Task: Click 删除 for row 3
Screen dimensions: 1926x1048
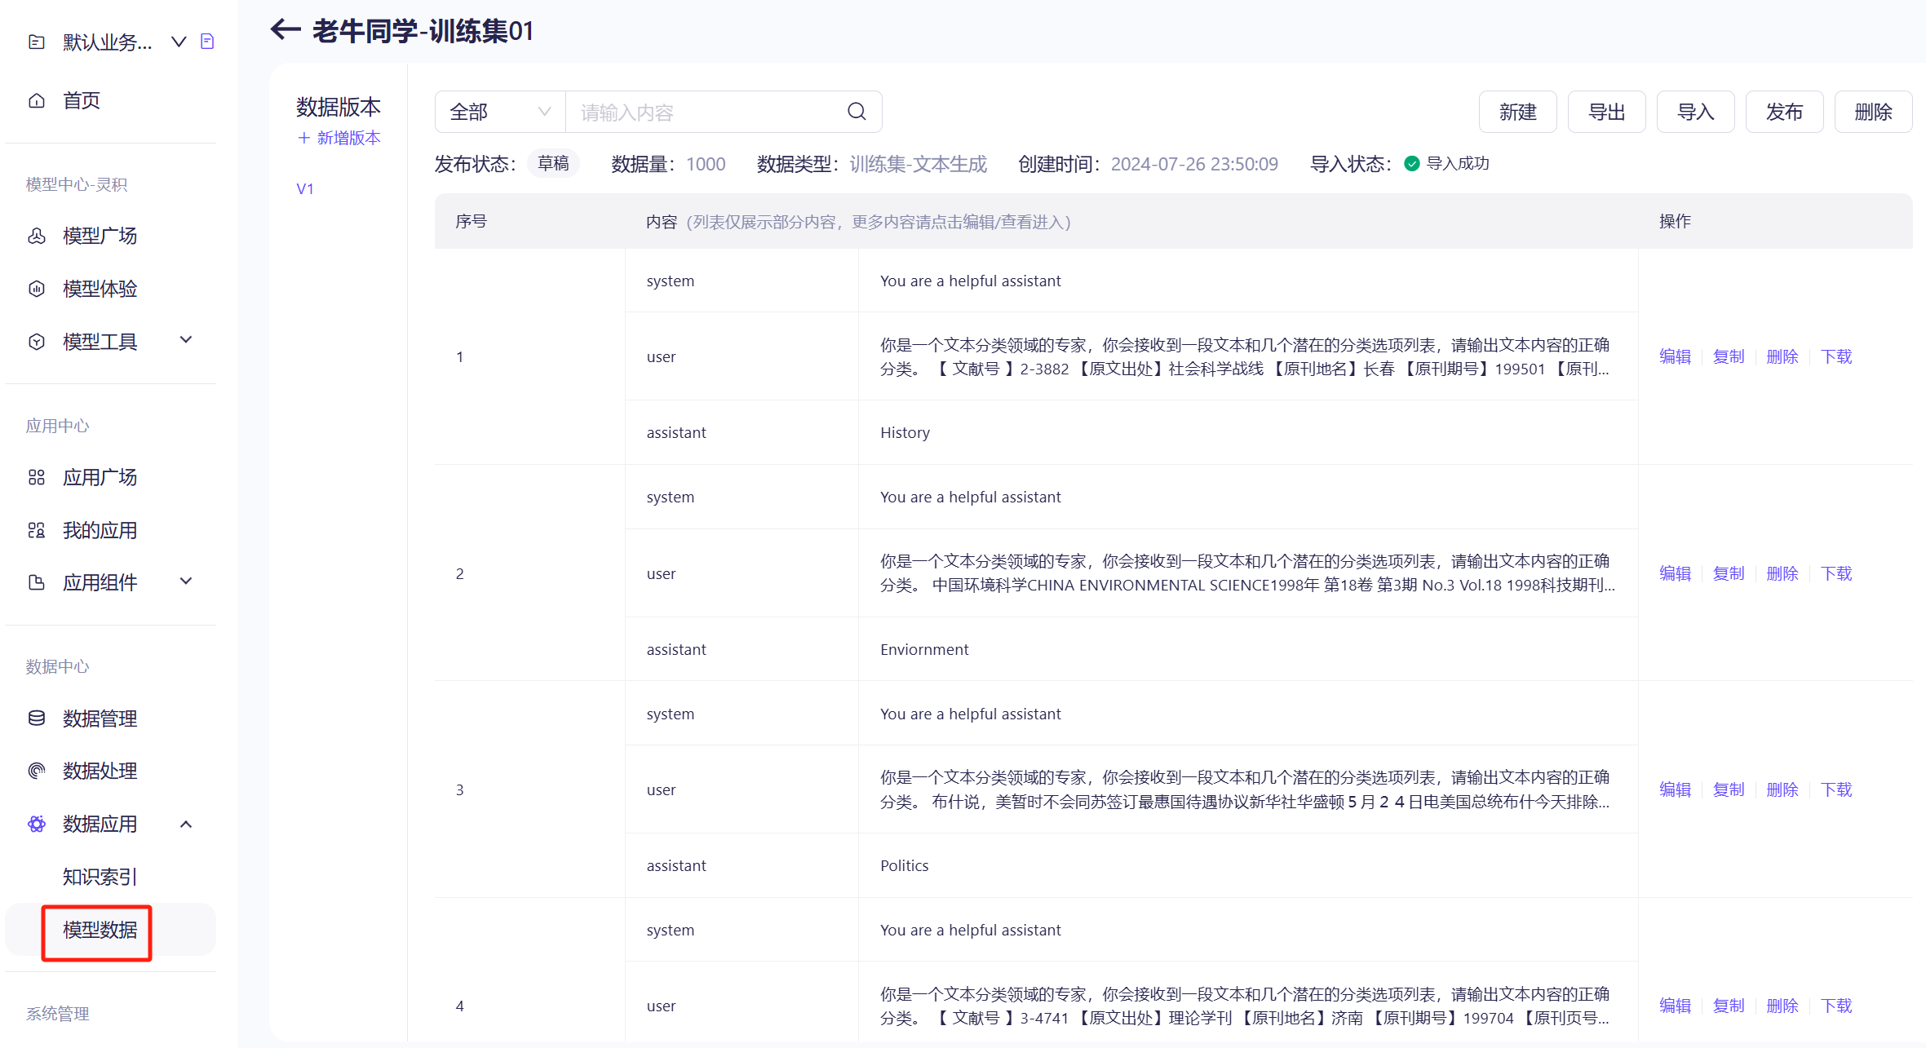Action: point(1782,789)
